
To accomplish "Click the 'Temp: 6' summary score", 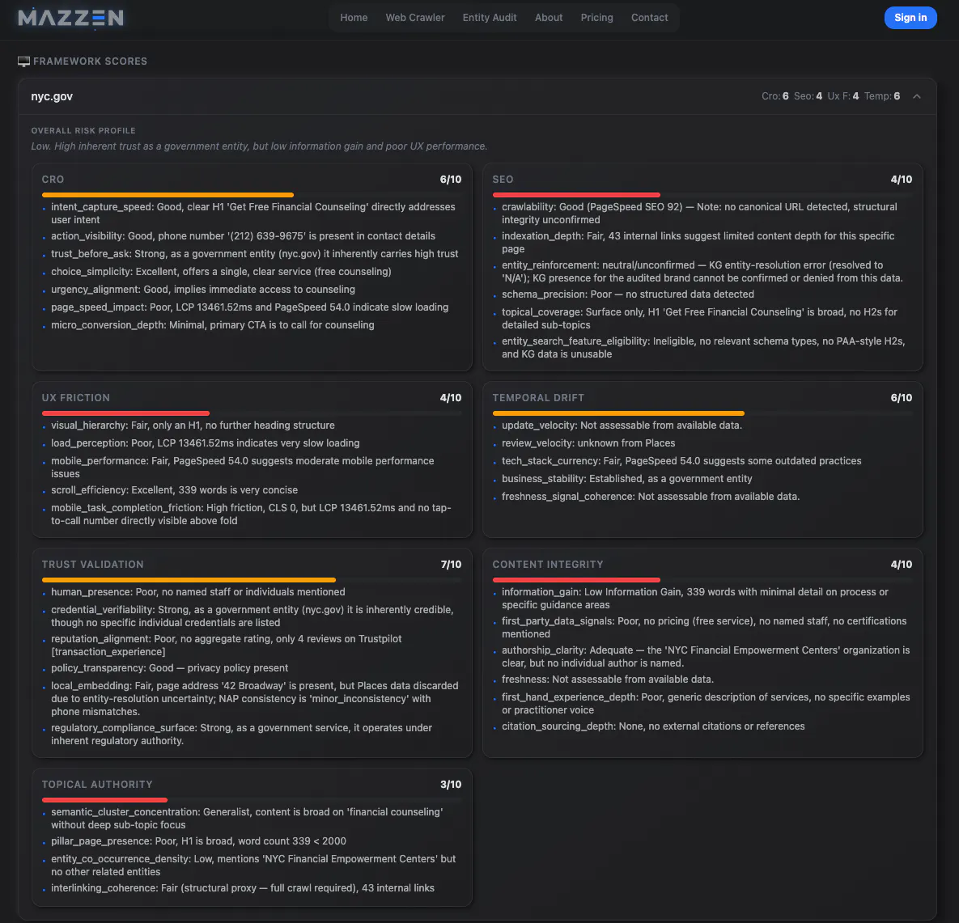I will click(882, 96).
